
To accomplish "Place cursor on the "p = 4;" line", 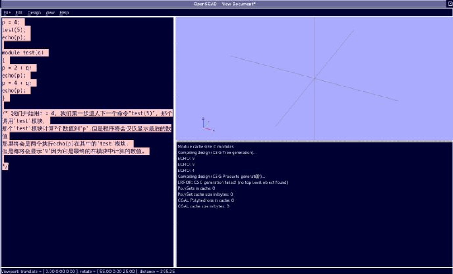I will pyautogui.click(x=11, y=22).
